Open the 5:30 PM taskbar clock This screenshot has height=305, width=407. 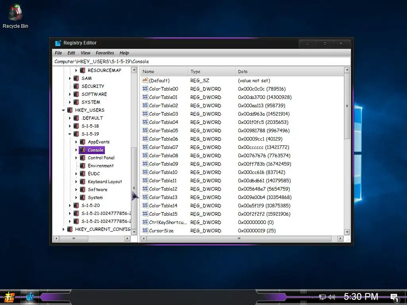[x=361, y=297]
